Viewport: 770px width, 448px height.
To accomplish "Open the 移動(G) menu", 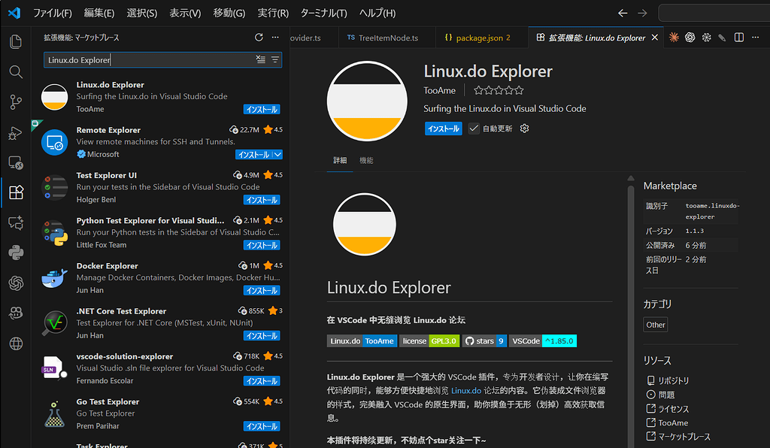I will click(229, 14).
